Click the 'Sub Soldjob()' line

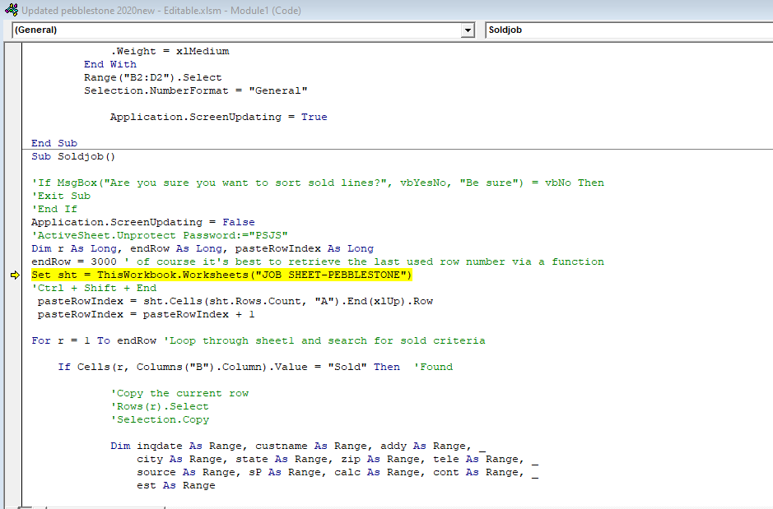pos(73,156)
